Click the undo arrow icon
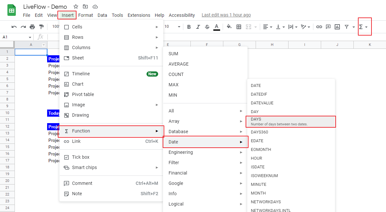The image size is (386, 212). tap(14, 27)
